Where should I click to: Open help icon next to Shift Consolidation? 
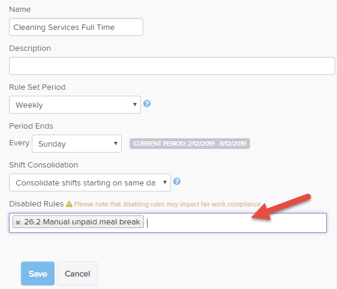(177, 181)
